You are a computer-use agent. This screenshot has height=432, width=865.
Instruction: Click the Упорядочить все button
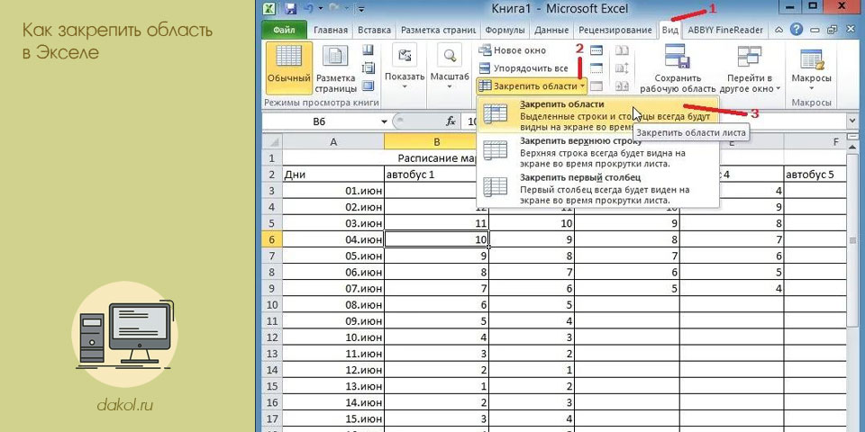coord(523,68)
